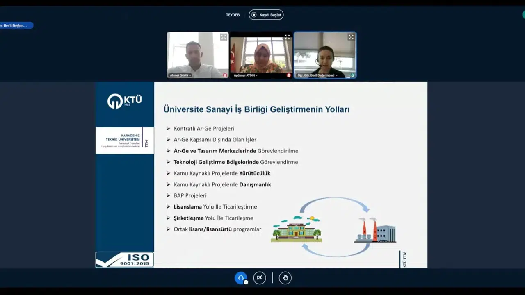The width and height of the screenshot is (525, 295).
Task: Raise hand using the hand icon
Action: click(x=285, y=278)
